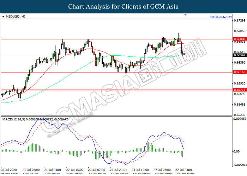
Task: Click the 0.65920 price scale value
Action: [240, 83]
